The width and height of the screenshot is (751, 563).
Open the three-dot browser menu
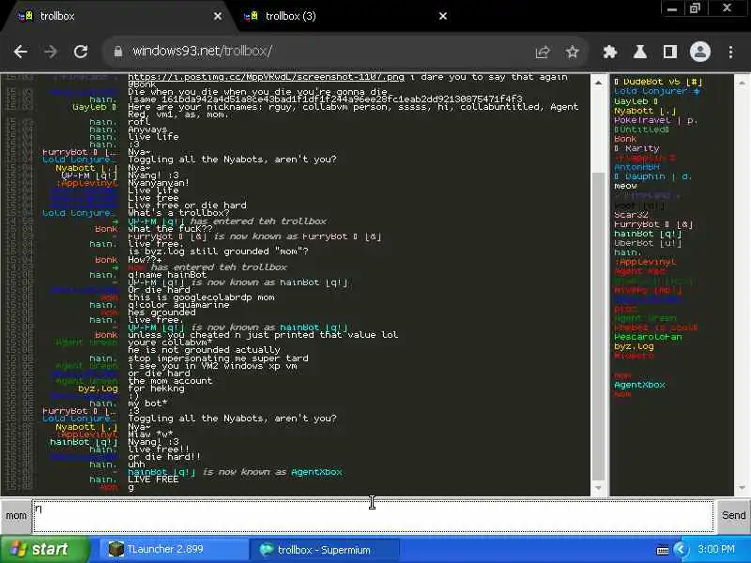(731, 52)
